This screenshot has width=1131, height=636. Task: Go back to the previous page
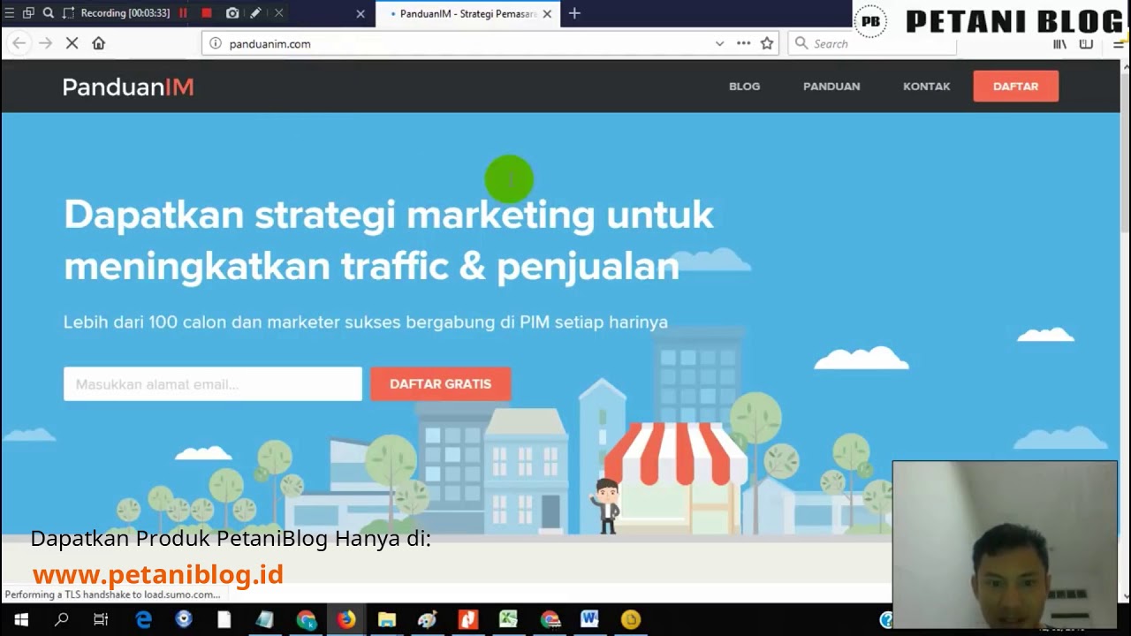(x=19, y=43)
